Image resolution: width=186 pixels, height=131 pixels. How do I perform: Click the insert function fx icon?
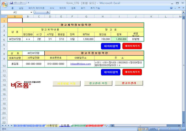point(48,13)
